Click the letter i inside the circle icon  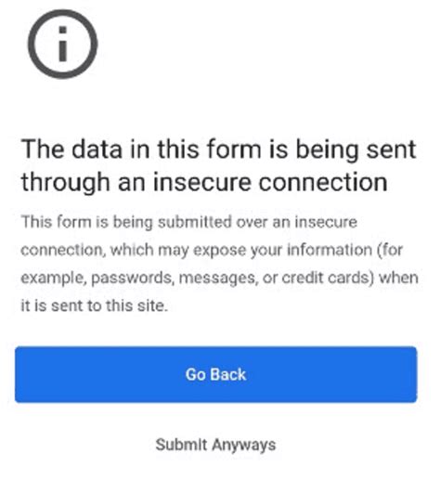point(63,44)
